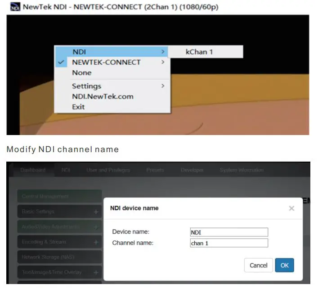Screen dimensions: 318x289
Task: Click the Channel name label
Action: coord(133,243)
